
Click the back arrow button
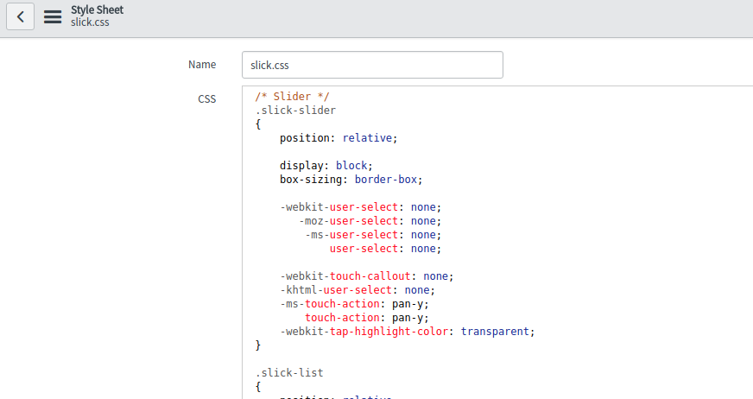[20, 16]
